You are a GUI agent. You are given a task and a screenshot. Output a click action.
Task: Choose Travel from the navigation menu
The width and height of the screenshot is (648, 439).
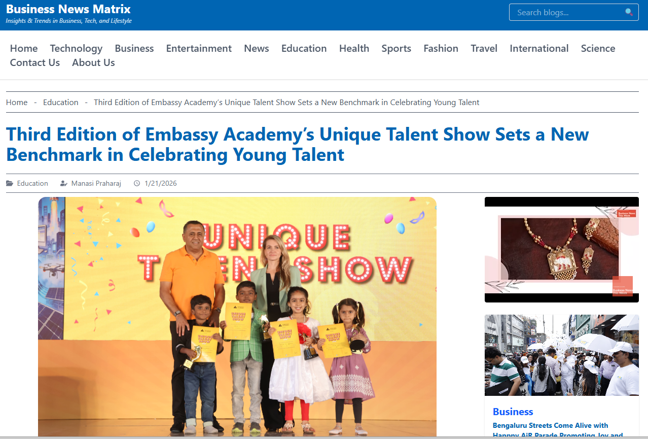[x=484, y=48]
